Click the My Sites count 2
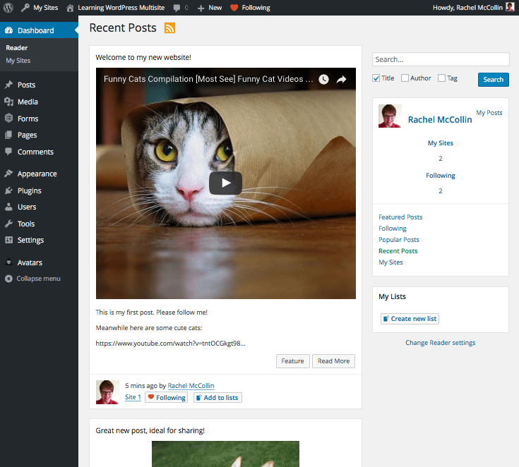Viewport: 519px width, 467px height. (440, 159)
